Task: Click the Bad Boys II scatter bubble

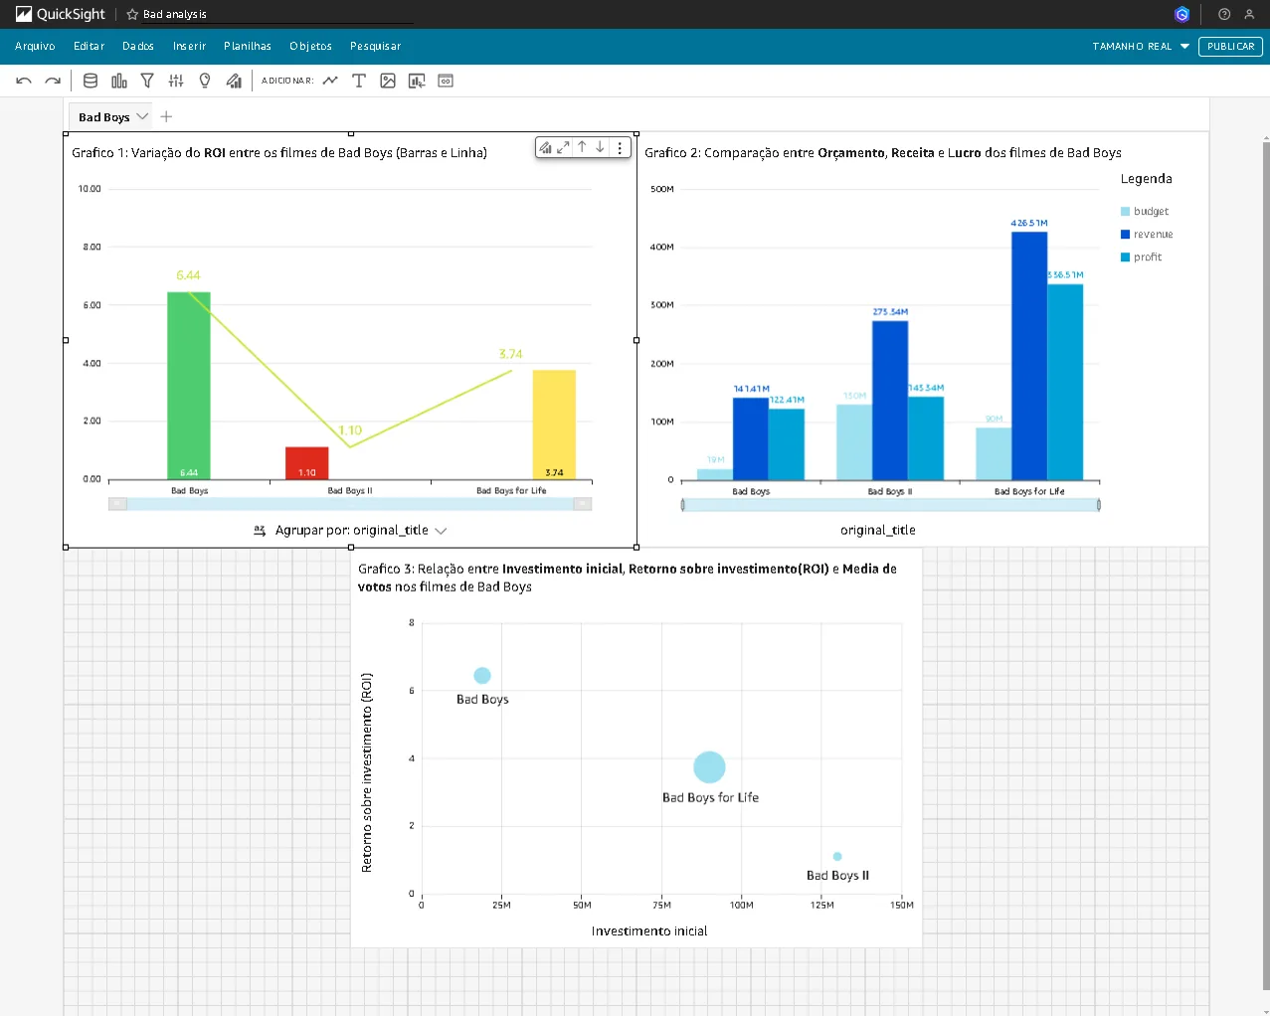Action: [837, 856]
